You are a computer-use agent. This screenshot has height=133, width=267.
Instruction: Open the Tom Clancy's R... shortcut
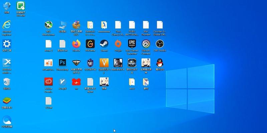tap(118, 25)
